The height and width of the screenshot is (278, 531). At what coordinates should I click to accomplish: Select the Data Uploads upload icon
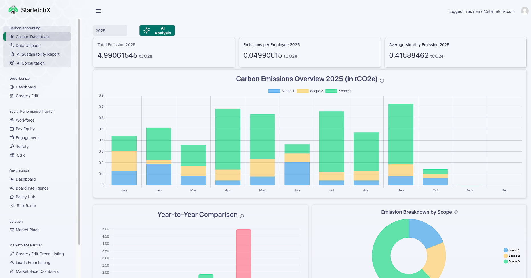pos(12,45)
